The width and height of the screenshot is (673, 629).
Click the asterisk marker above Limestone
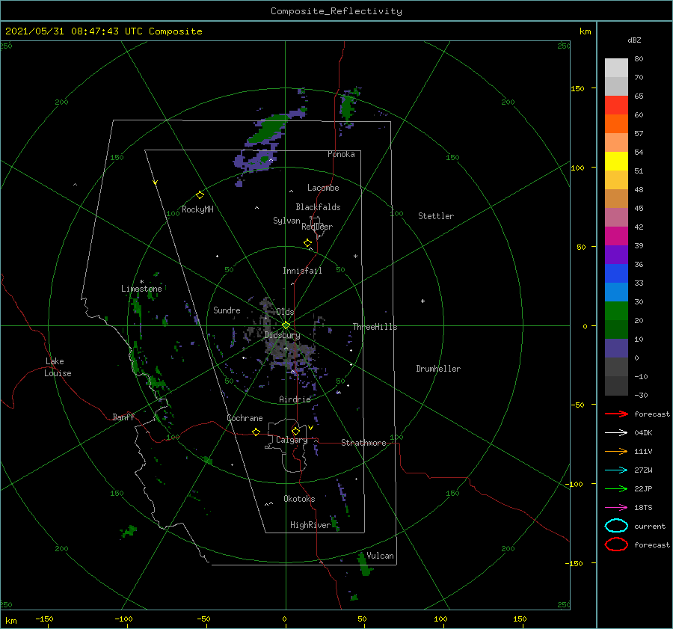[141, 282]
